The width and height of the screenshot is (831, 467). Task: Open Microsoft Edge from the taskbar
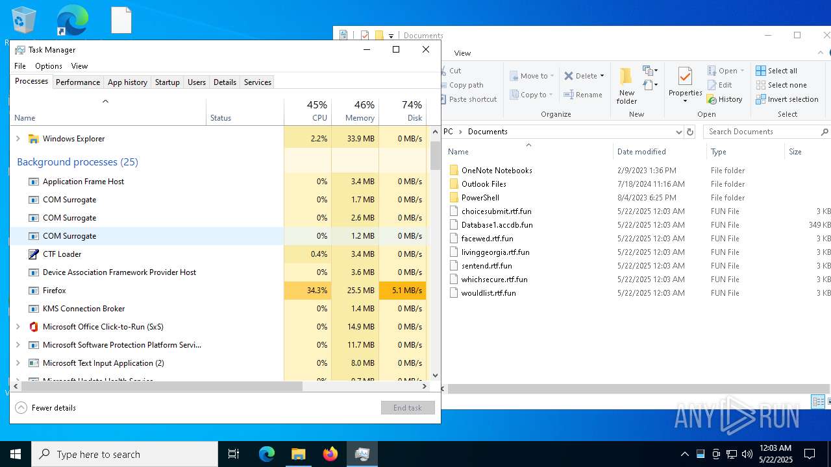(267, 454)
